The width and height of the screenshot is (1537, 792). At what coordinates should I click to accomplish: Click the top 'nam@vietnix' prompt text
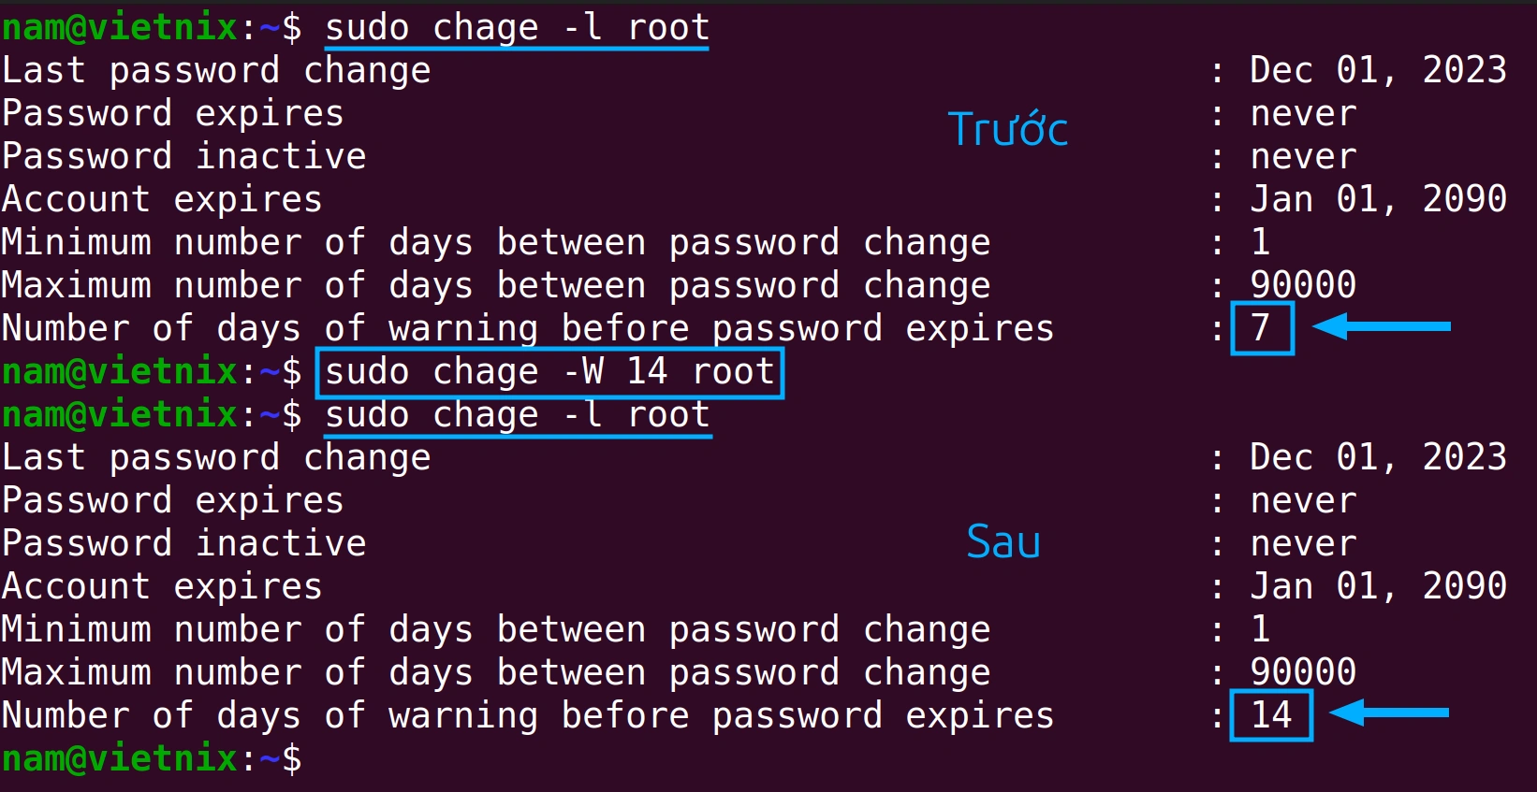coord(120,28)
